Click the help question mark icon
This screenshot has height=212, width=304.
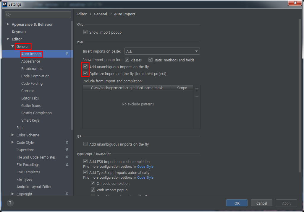coord(10,203)
